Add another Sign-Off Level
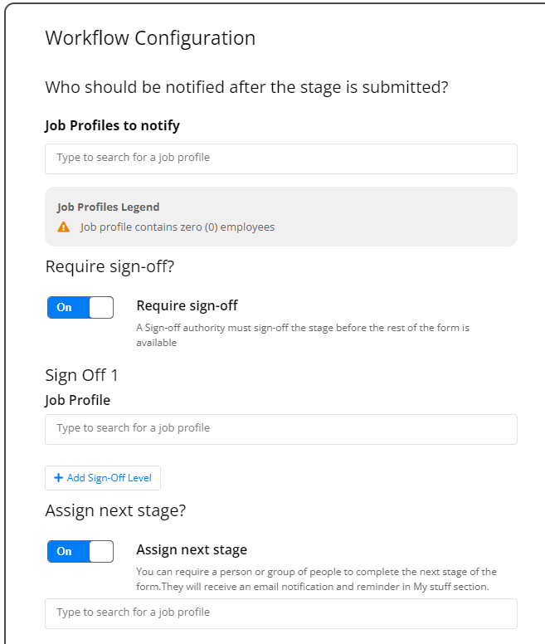The height and width of the screenshot is (644, 545). pos(103,478)
